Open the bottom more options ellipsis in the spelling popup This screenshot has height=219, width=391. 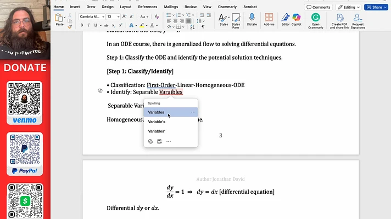point(169,141)
